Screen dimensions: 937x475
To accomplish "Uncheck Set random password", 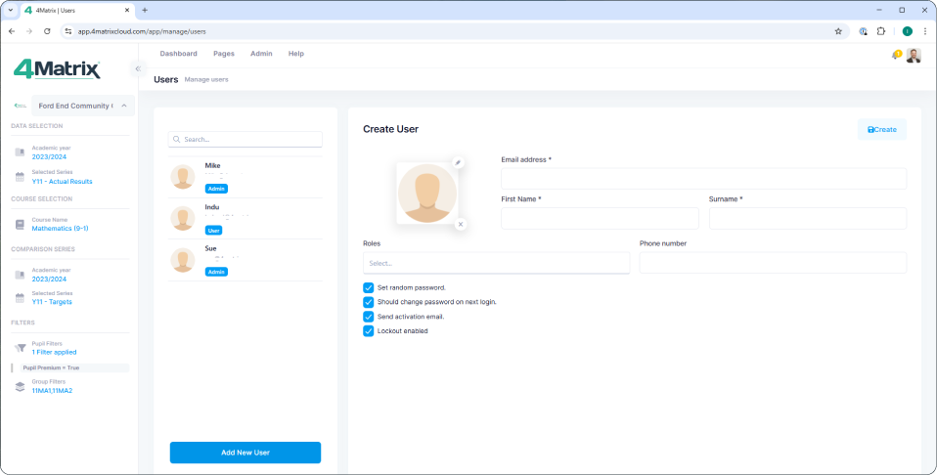I will [x=369, y=287].
